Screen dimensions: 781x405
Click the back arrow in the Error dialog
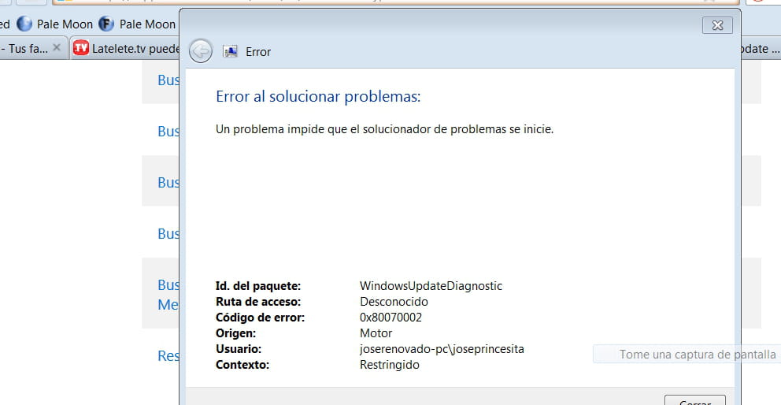[x=201, y=51]
